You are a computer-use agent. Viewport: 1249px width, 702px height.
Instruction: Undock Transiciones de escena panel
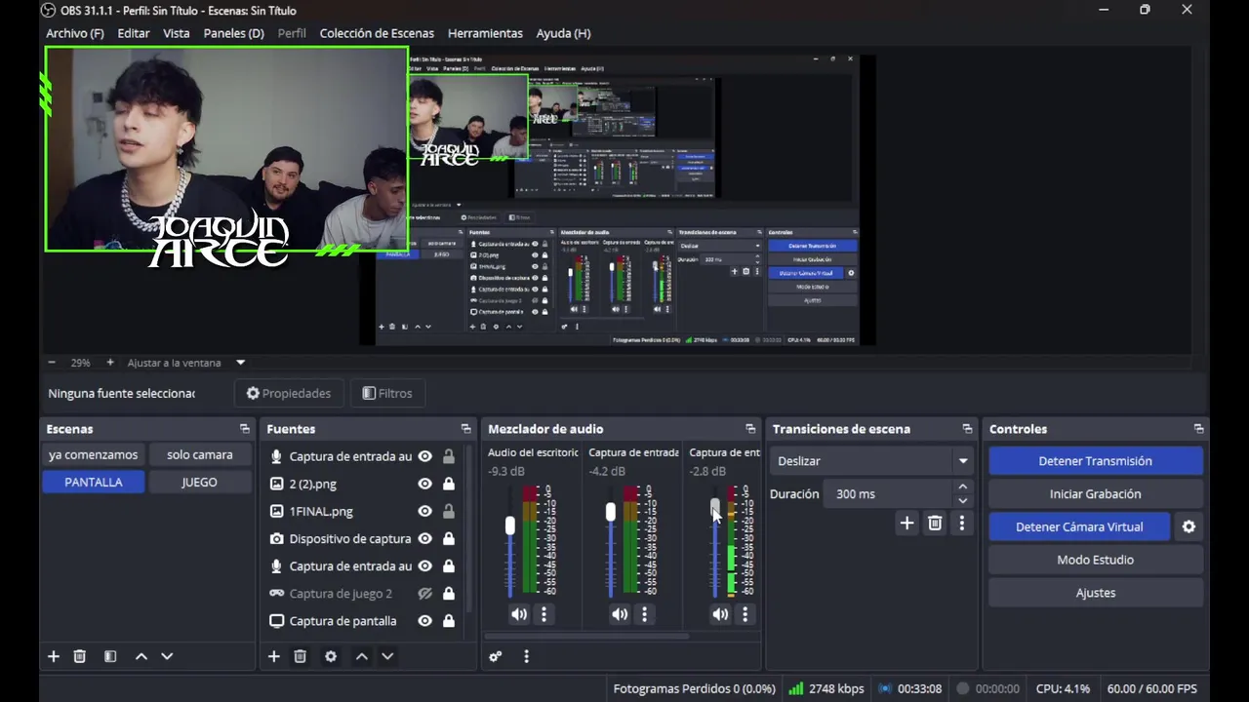point(967,429)
